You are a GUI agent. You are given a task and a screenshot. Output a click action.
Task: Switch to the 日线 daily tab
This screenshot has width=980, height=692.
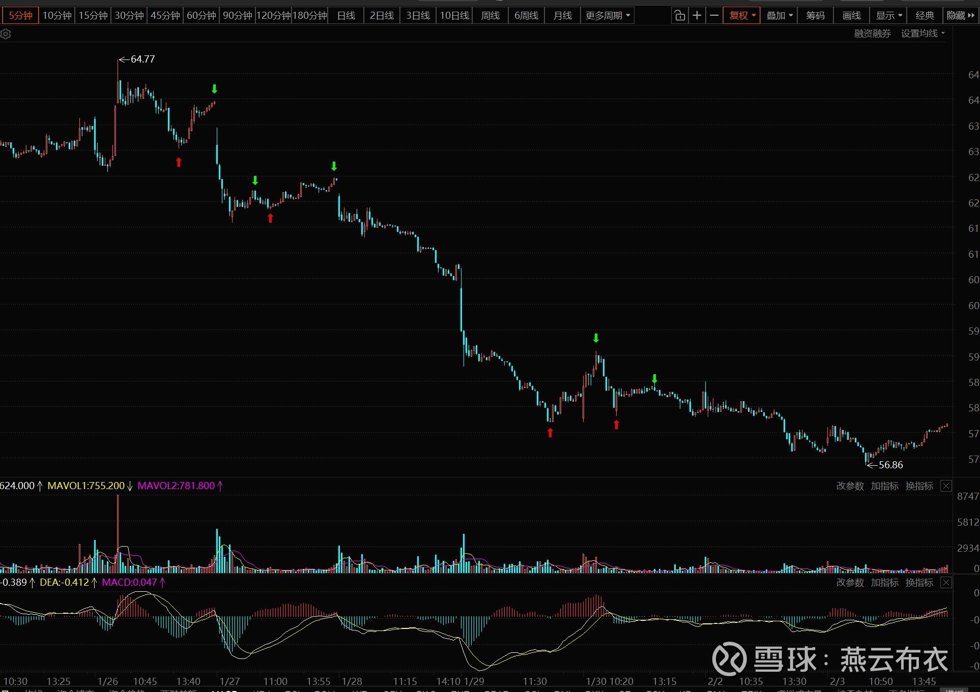(x=346, y=16)
